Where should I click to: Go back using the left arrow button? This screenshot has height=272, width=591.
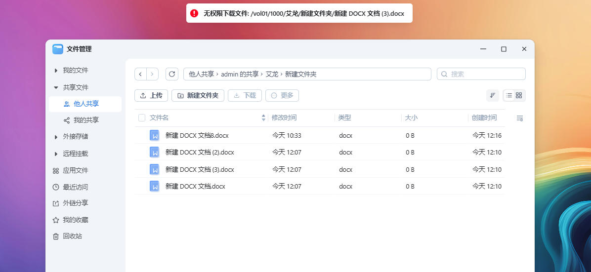tap(141, 74)
